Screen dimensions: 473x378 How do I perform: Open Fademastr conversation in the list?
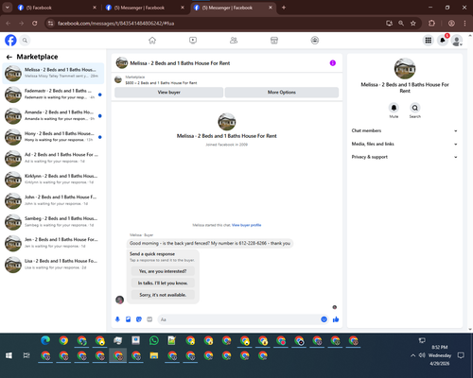53,94
